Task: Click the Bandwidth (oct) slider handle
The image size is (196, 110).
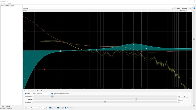Action: [105, 102]
